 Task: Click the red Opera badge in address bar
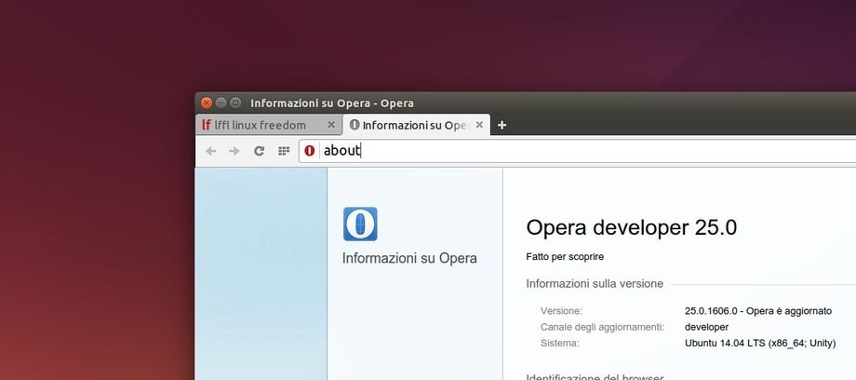tap(310, 151)
